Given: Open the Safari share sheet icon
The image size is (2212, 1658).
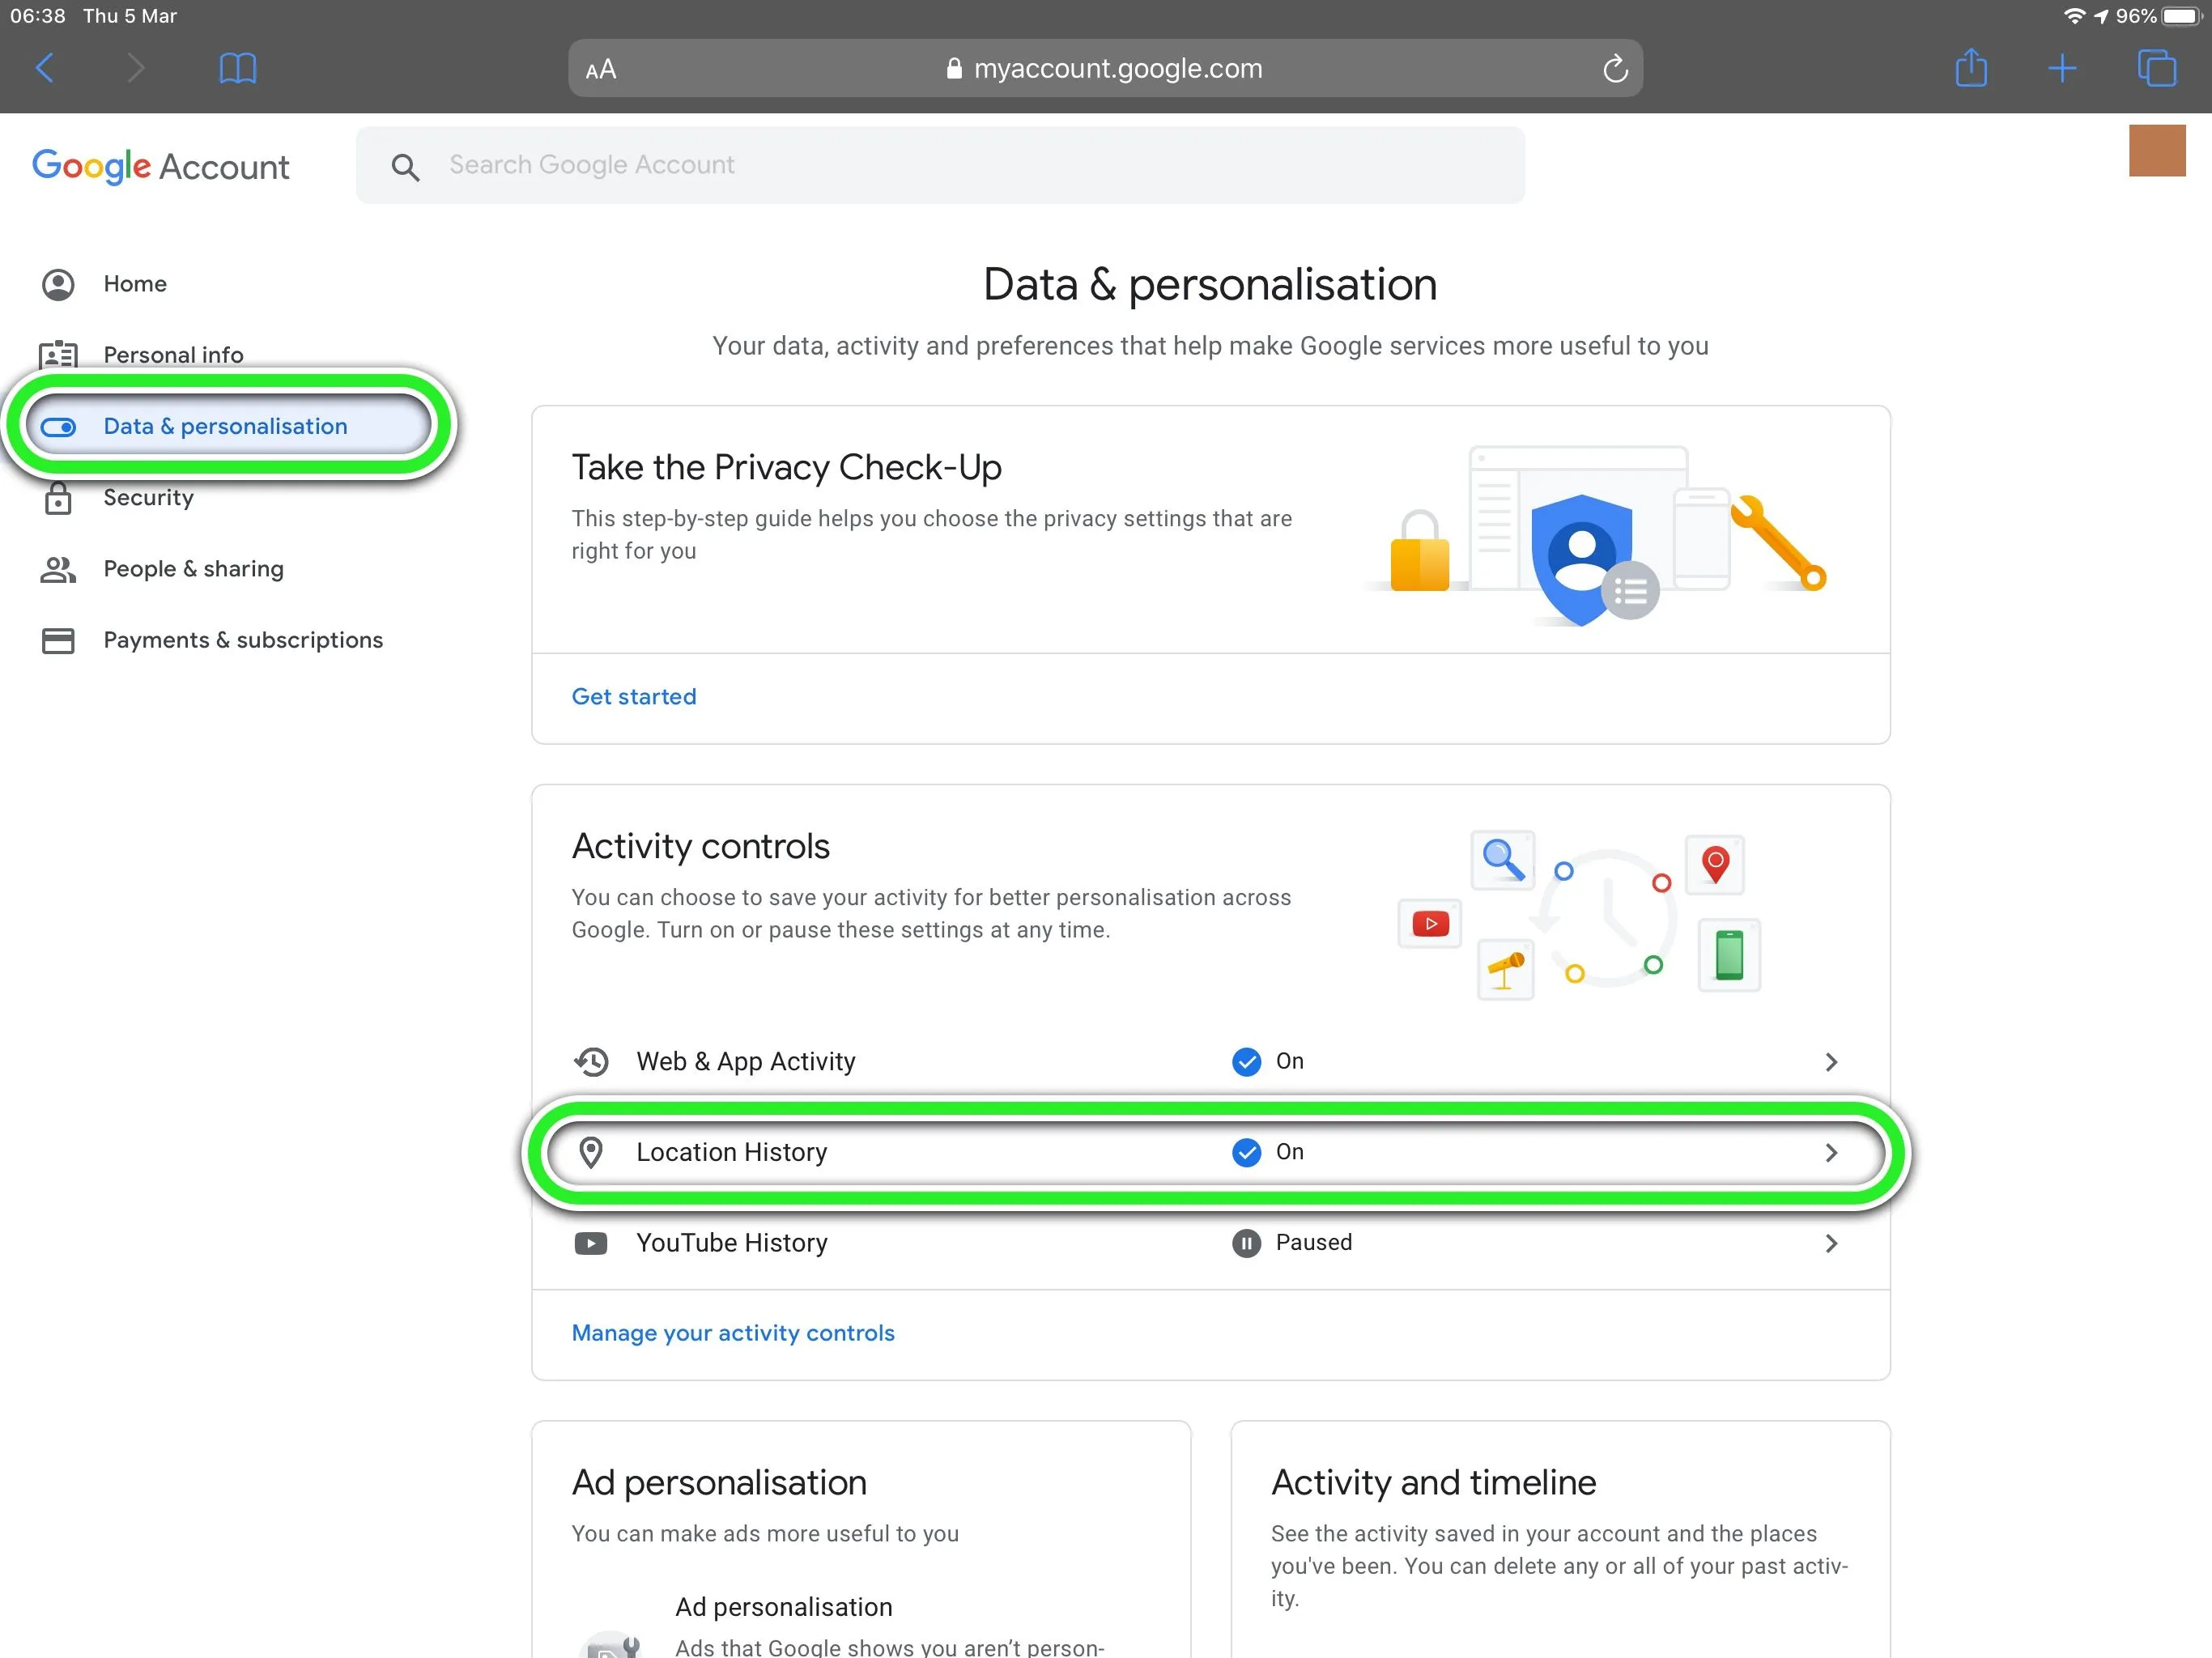Looking at the screenshot, I should [1970, 67].
